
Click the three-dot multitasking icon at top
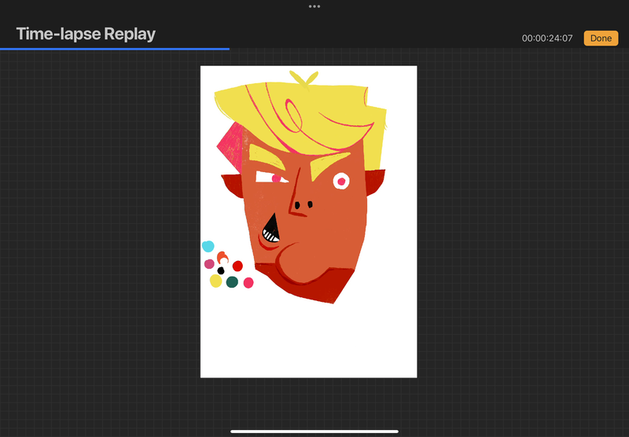click(314, 6)
